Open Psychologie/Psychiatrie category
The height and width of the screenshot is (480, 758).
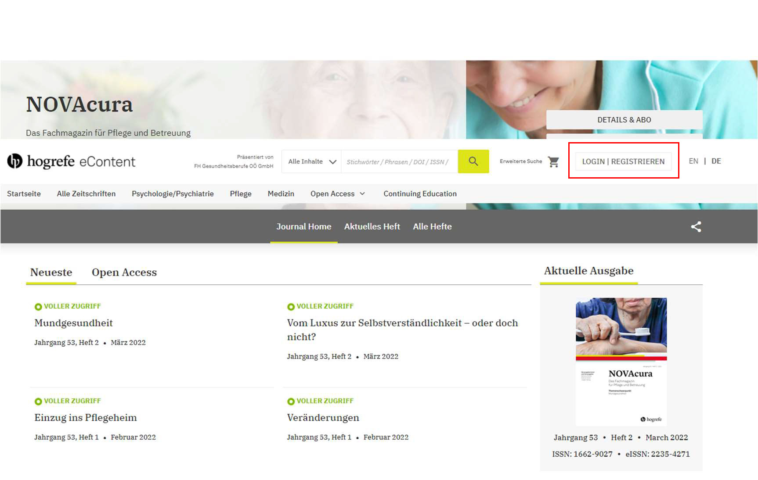pyautogui.click(x=173, y=193)
